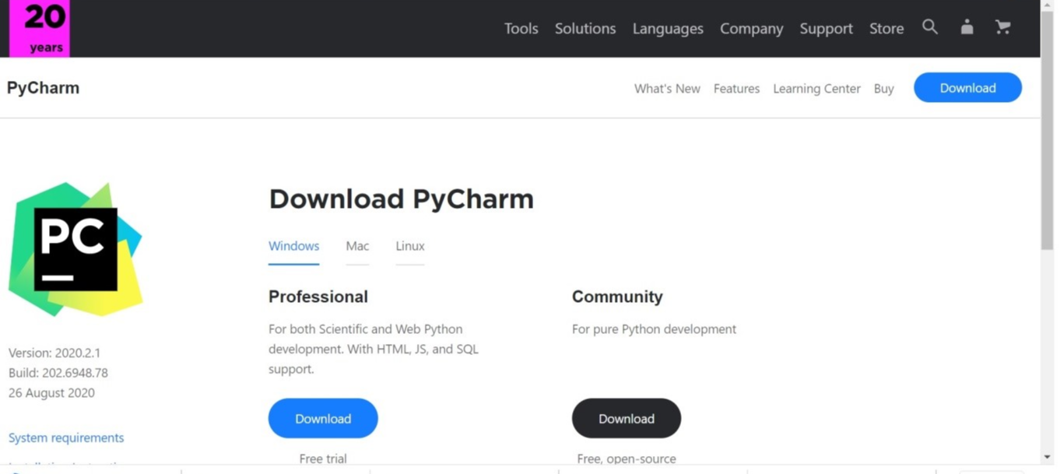This screenshot has height=474, width=1064.
Task: Expand the Languages menu
Action: coord(667,29)
